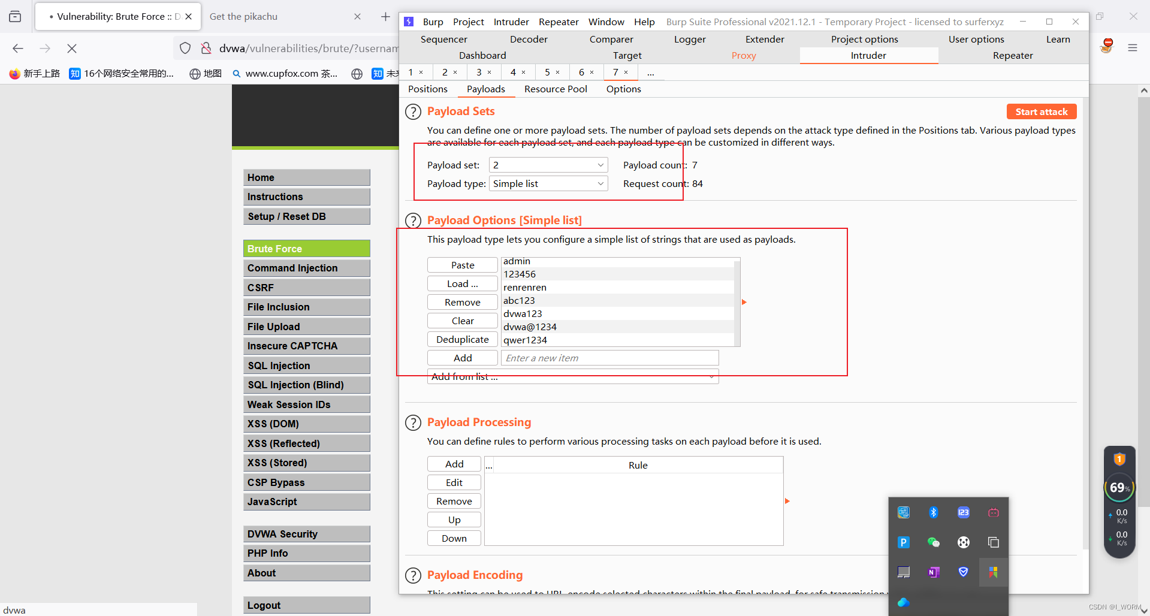
Task: Open the Intruder Options tab
Action: (623, 89)
